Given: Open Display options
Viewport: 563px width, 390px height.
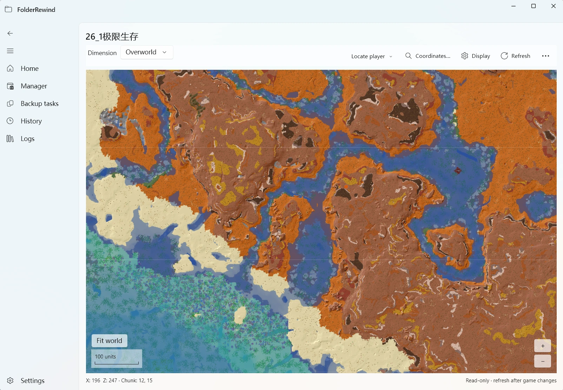Looking at the screenshot, I should click(x=476, y=56).
